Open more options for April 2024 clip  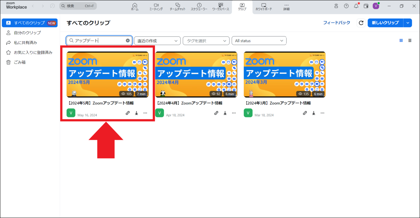tap(234, 113)
